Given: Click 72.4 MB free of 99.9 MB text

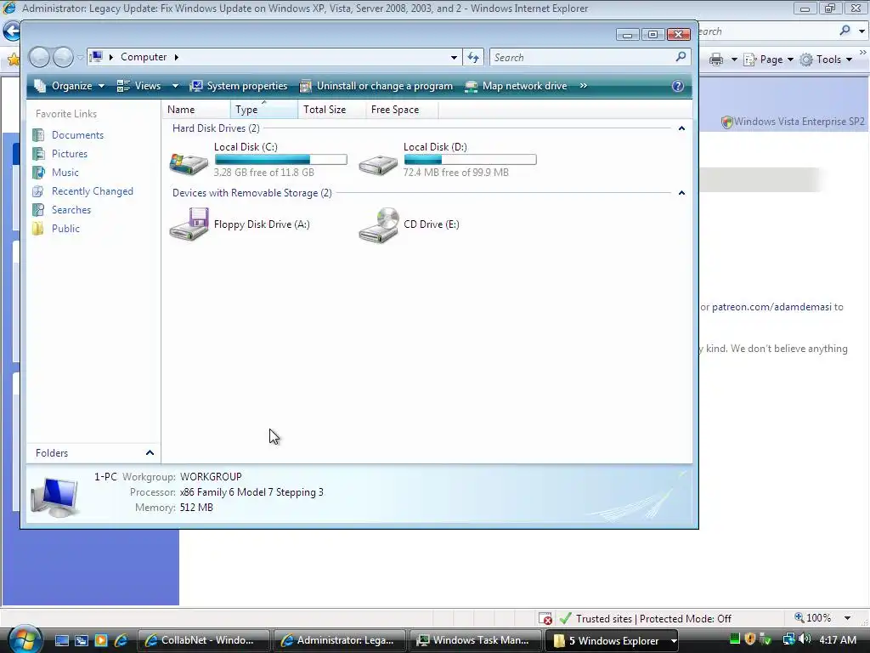Looking at the screenshot, I should pyautogui.click(x=456, y=173).
